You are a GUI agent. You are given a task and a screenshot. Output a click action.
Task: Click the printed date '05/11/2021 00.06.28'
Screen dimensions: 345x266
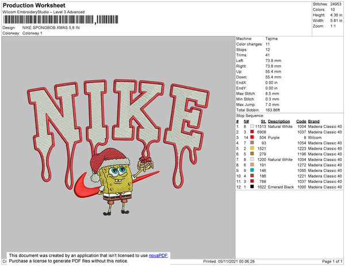pyautogui.click(x=236, y=261)
